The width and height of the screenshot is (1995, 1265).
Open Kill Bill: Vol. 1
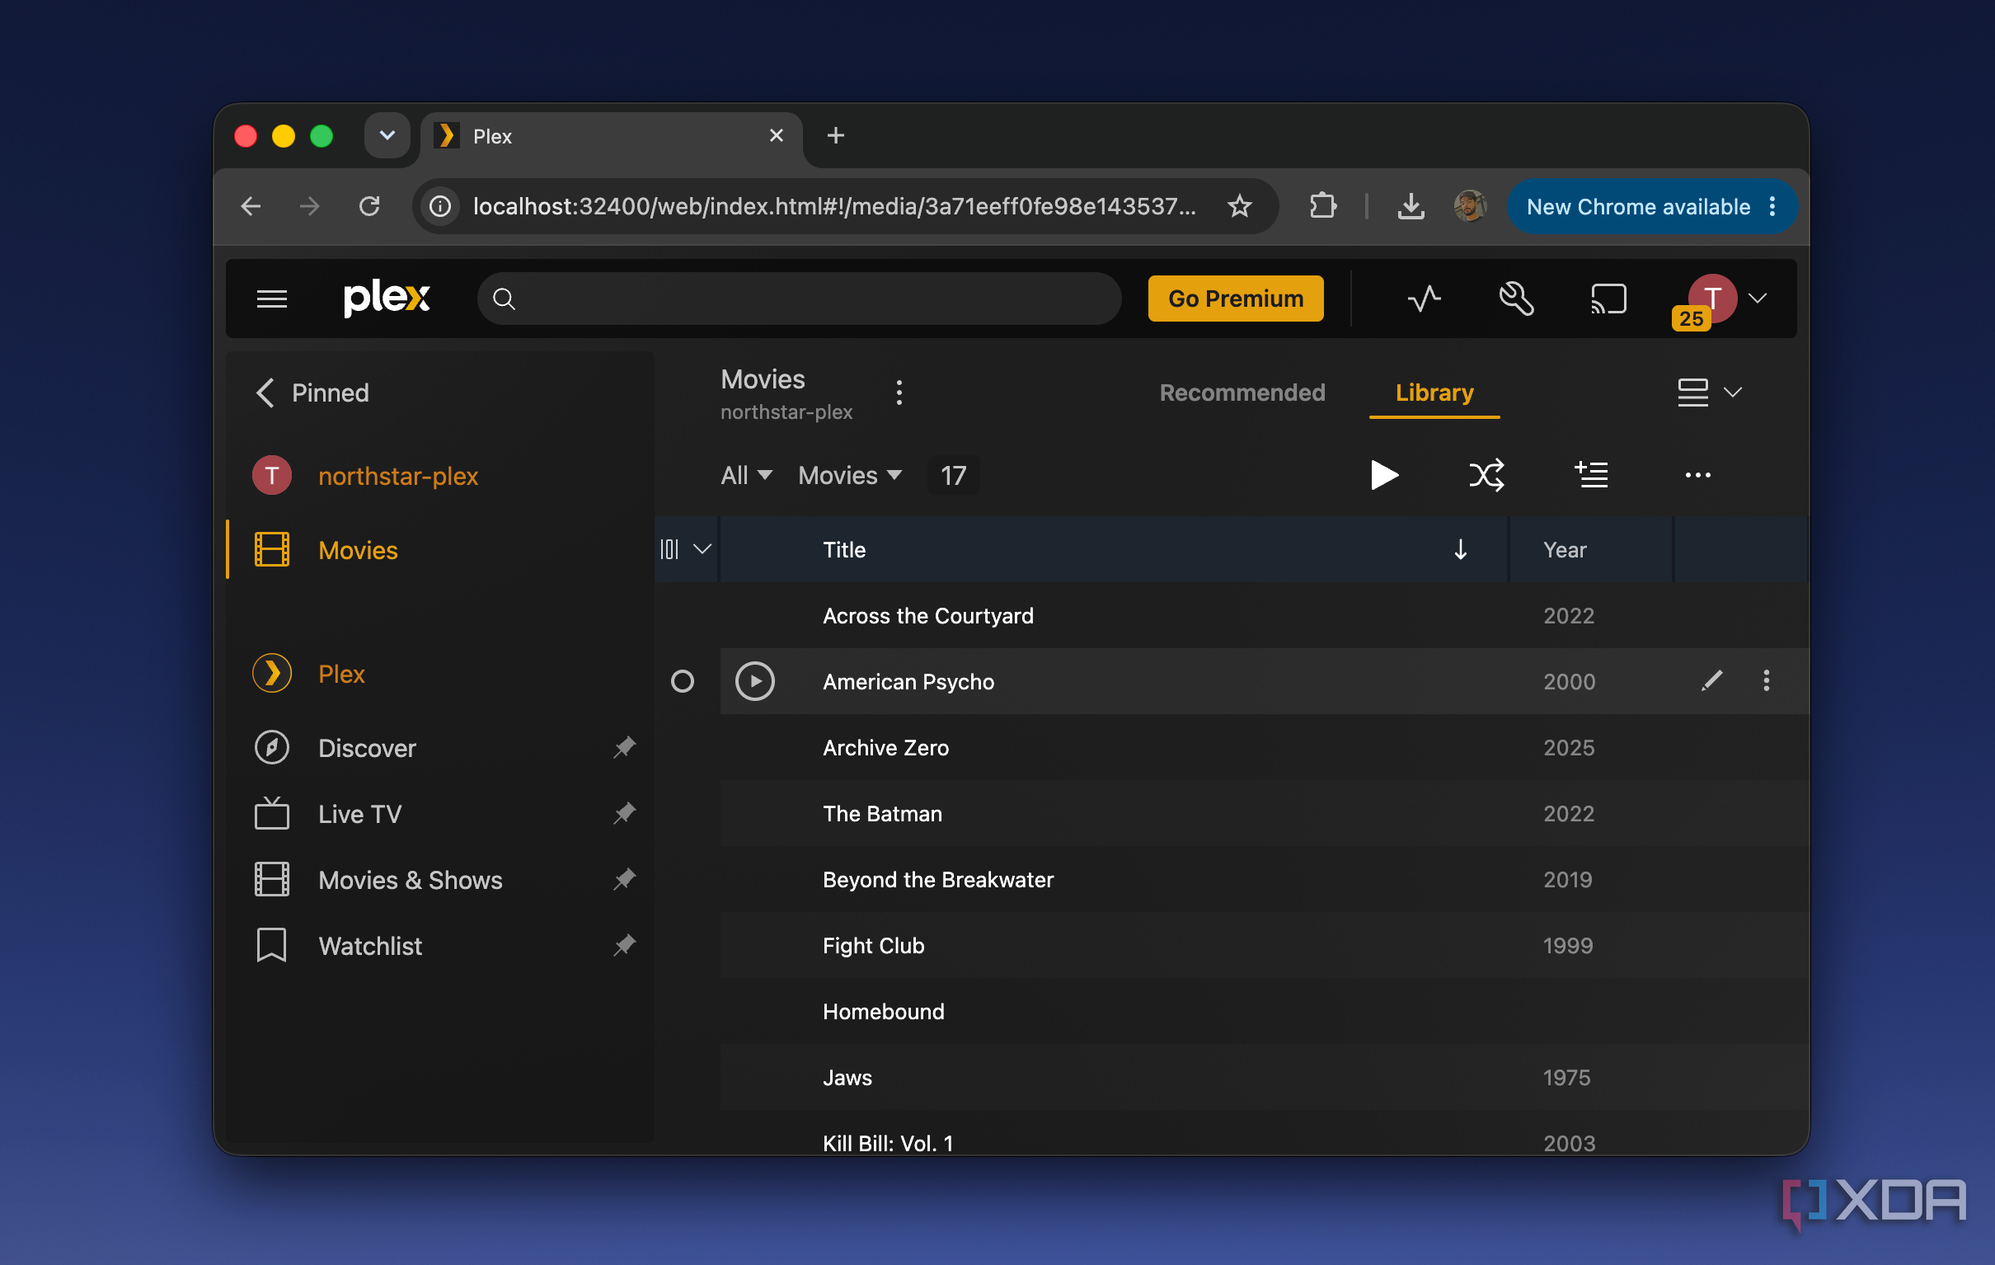(x=887, y=1143)
